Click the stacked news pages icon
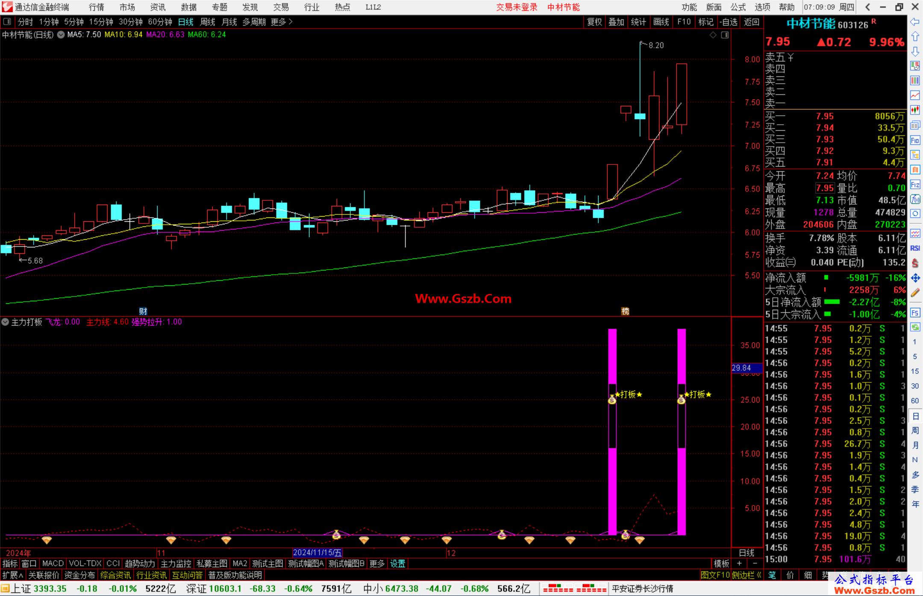Screen dimensions: 923x596 [915, 125]
